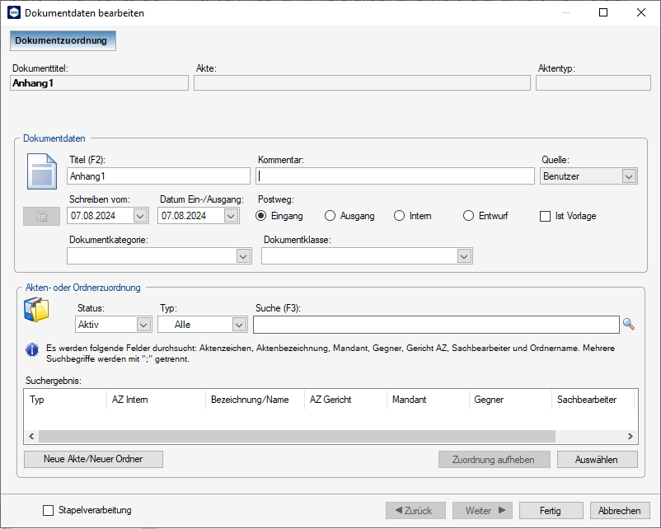Click the Kommentar input field
661x529 pixels.
[395, 176]
